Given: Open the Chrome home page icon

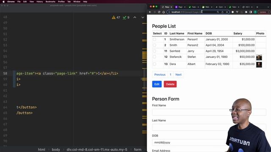Looking at the screenshot, I should tap(163, 12).
